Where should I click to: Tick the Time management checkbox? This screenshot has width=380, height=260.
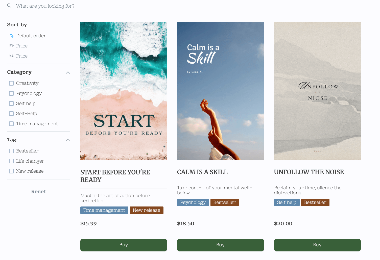tap(11, 124)
